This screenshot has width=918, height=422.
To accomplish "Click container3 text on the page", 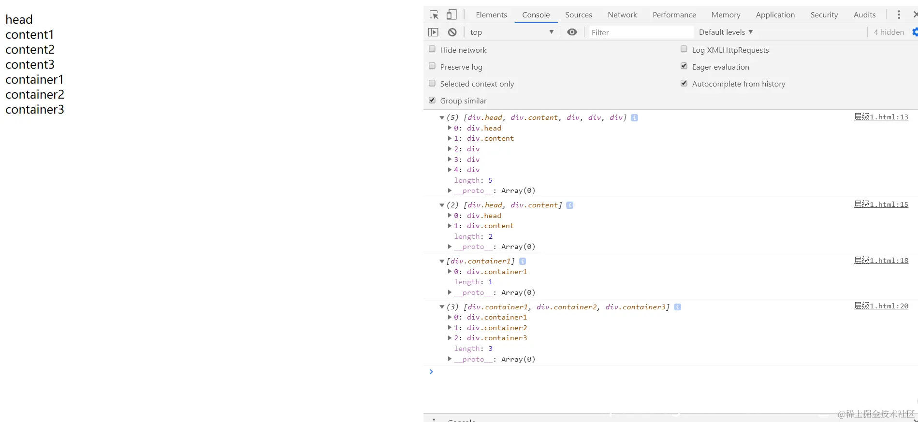I will point(35,110).
